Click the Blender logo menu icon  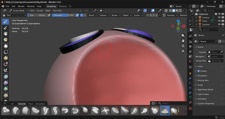[x=3, y=6]
